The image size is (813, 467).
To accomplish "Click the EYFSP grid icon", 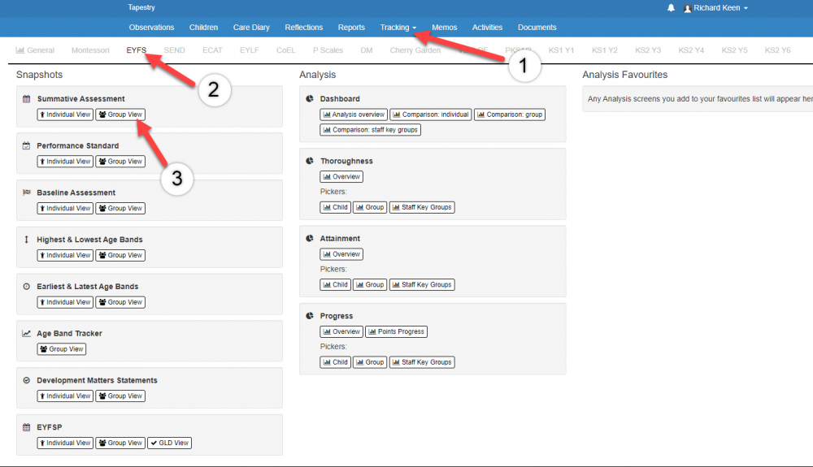I will 26,427.
